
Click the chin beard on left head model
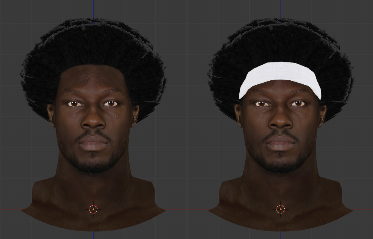93,162
